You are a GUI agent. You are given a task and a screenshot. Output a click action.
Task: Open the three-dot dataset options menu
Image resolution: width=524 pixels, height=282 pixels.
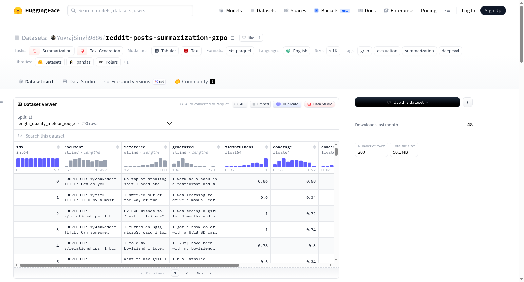(x=467, y=102)
